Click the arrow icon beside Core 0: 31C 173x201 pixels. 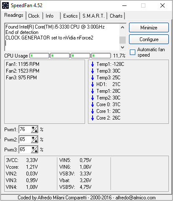(93, 104)
